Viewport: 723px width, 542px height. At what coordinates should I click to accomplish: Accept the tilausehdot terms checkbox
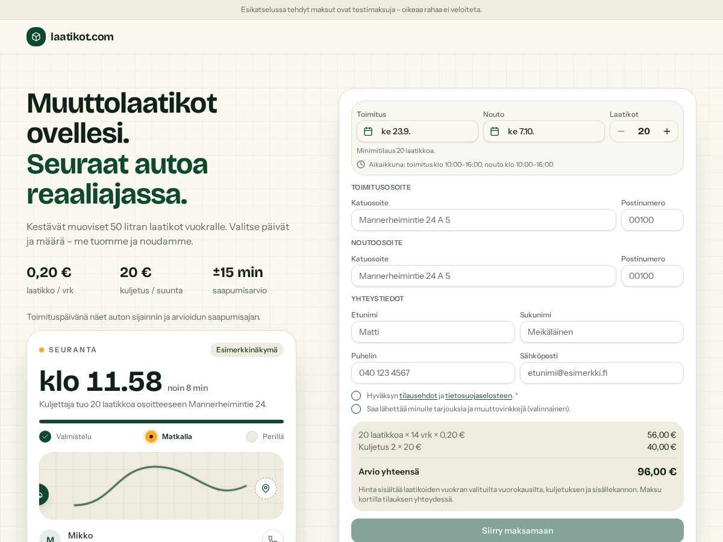(356, 396)
